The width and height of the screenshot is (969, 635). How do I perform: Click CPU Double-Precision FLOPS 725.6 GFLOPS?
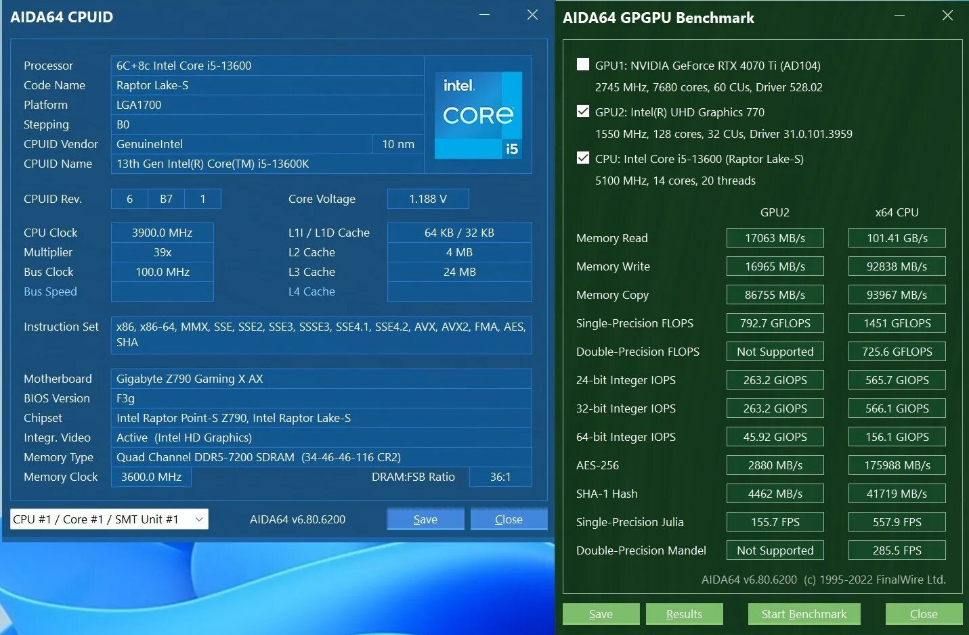coord(897,352)
